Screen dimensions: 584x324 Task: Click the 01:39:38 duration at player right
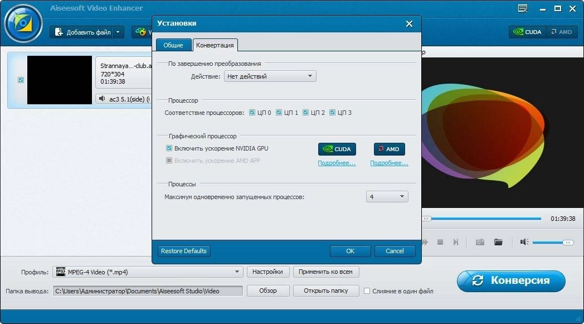point(563,219)
